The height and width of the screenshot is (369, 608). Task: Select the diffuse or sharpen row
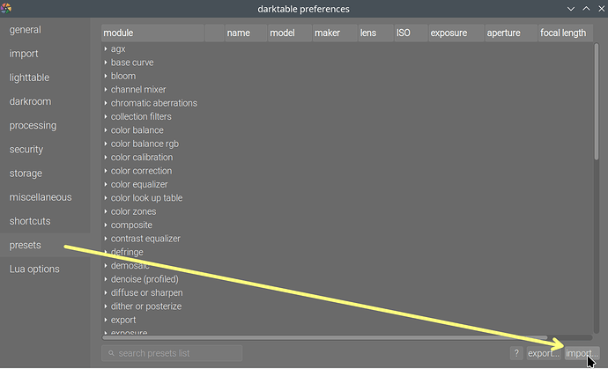[x=347, y=293]
